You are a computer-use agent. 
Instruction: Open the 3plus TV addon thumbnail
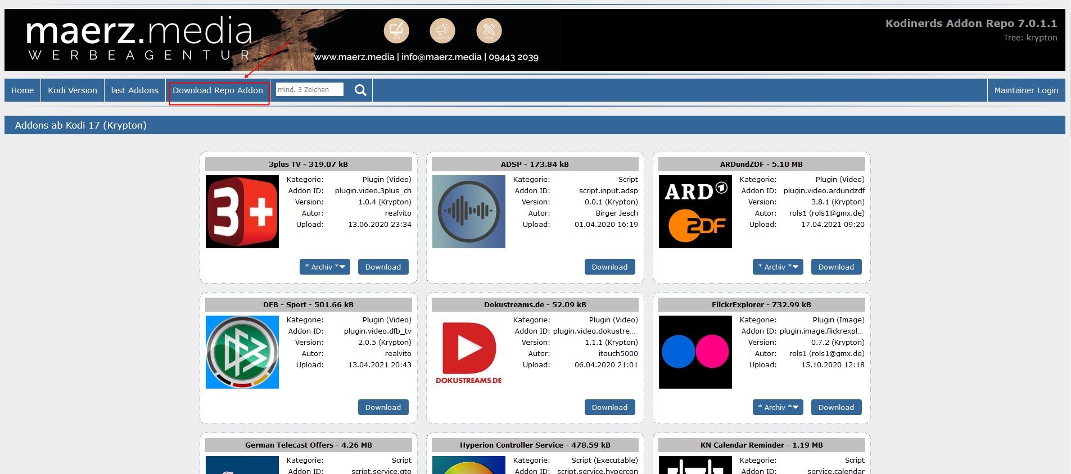pyautogui.click(x=242, y=212)
